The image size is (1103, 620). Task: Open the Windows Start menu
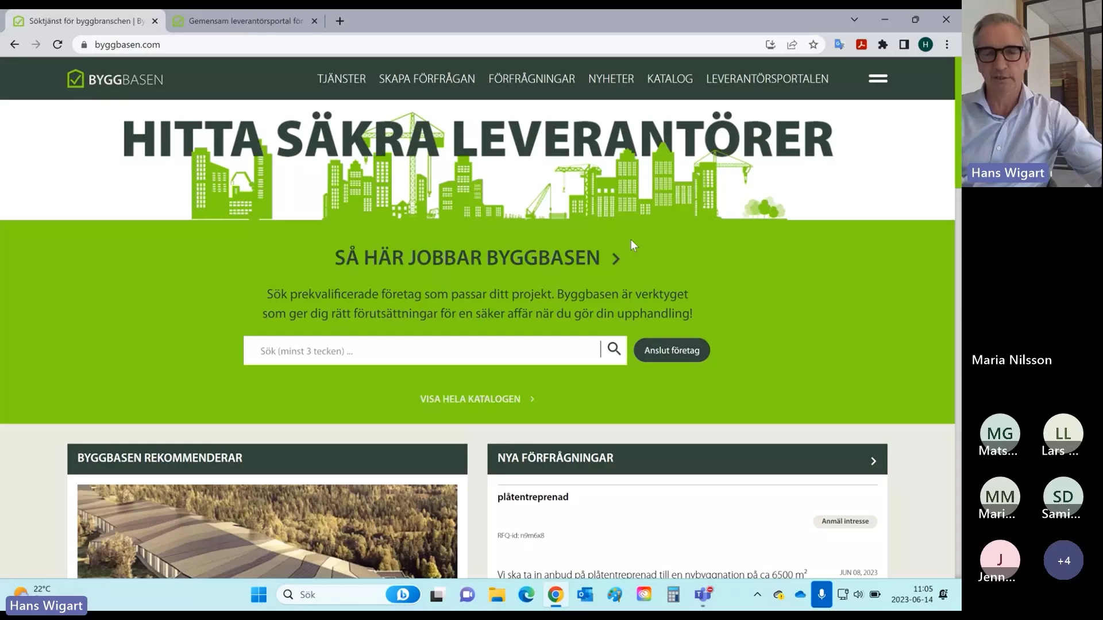259,595
